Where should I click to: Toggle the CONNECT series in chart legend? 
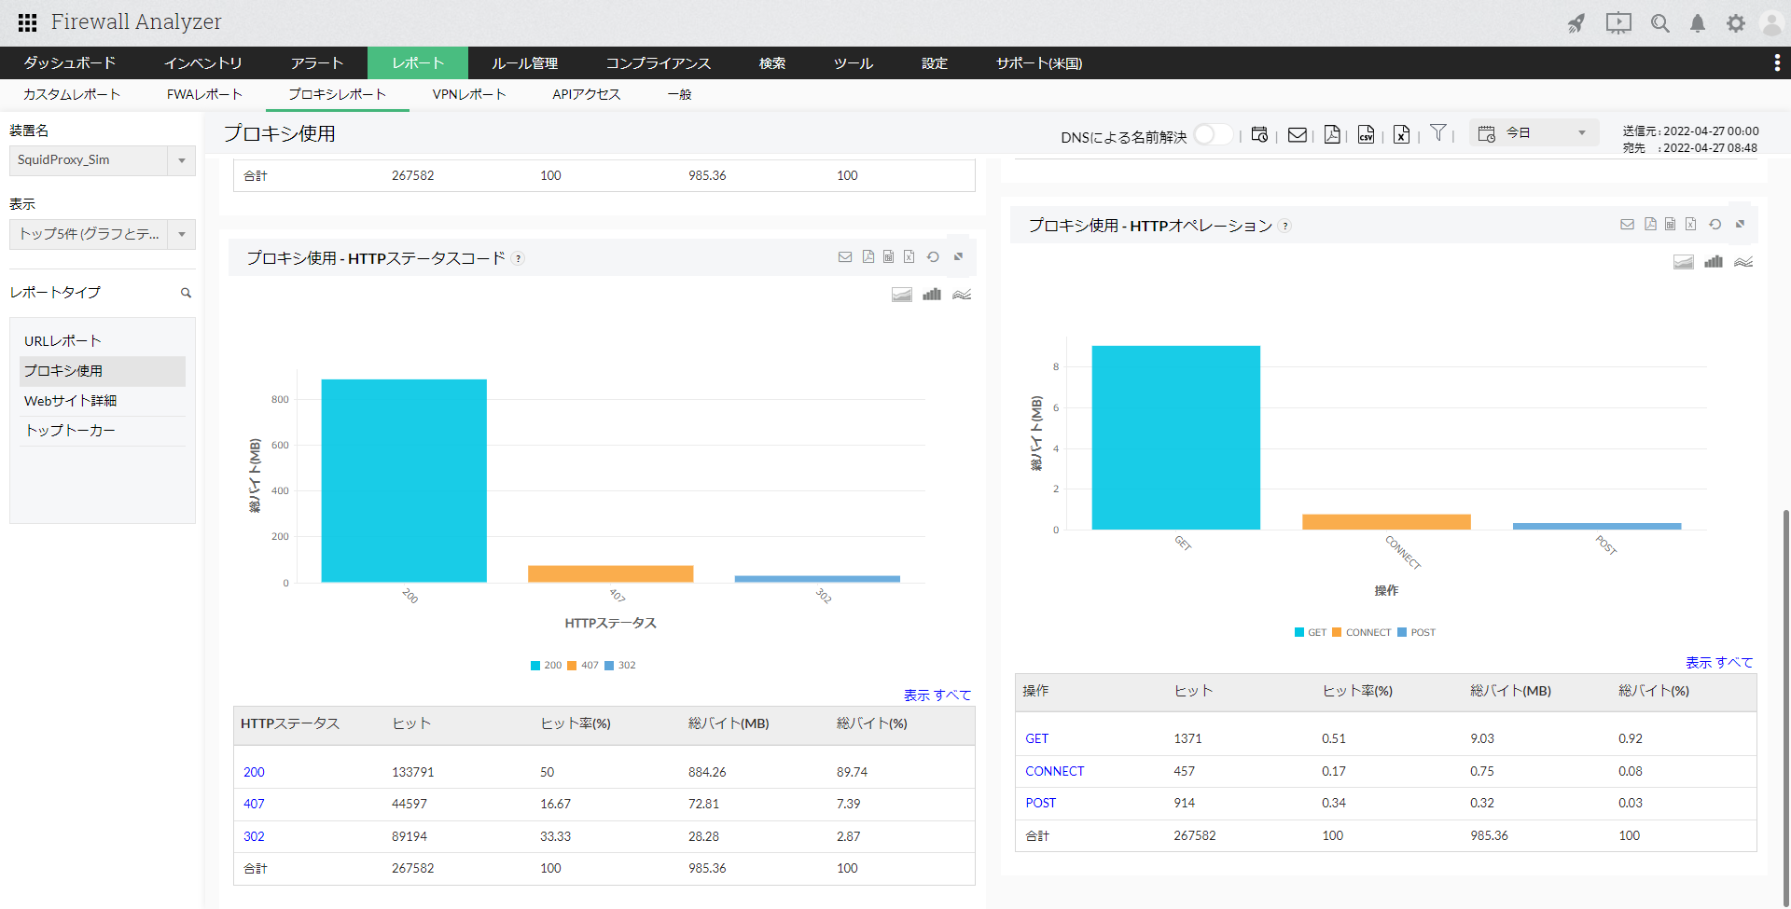(1361, 633)
